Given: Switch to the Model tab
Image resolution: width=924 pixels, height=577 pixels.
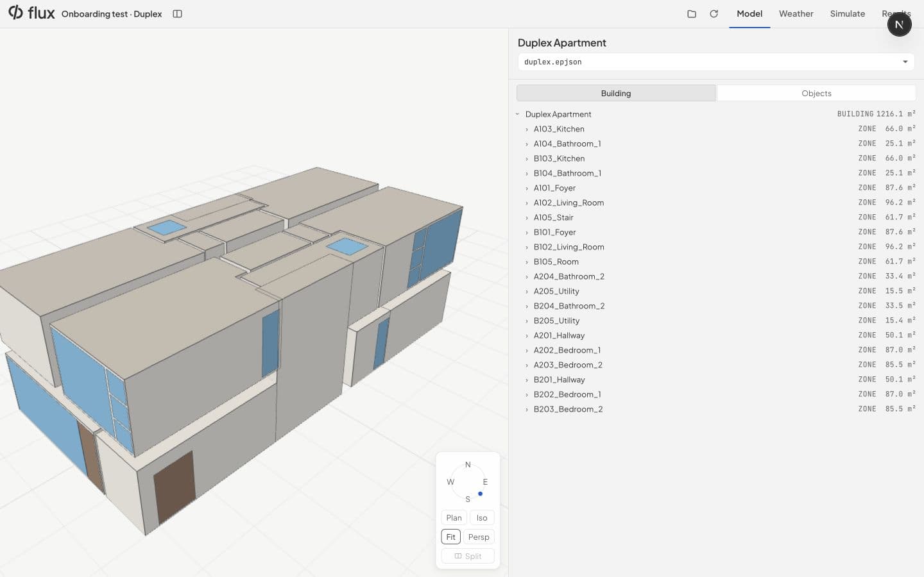Looking at the screenshot, I should coord(749,13).
